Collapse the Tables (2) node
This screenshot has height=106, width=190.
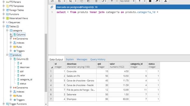4,26
